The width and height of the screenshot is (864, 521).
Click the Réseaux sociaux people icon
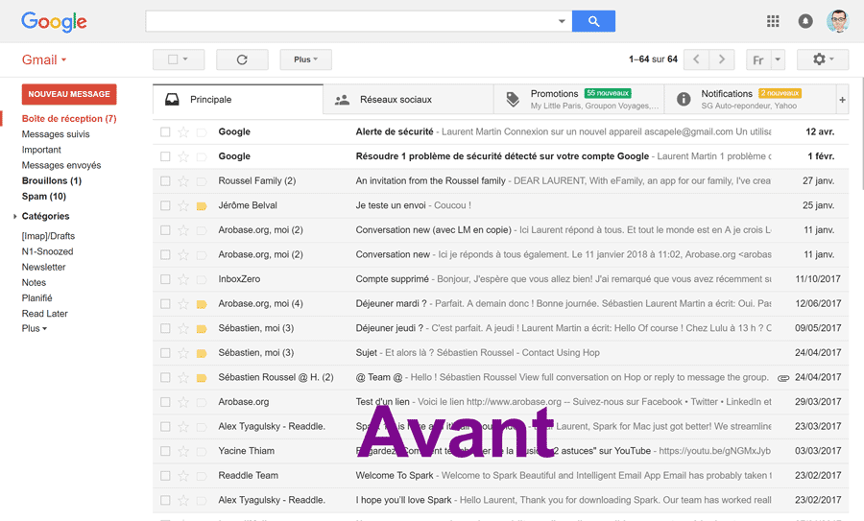(342, 100)
